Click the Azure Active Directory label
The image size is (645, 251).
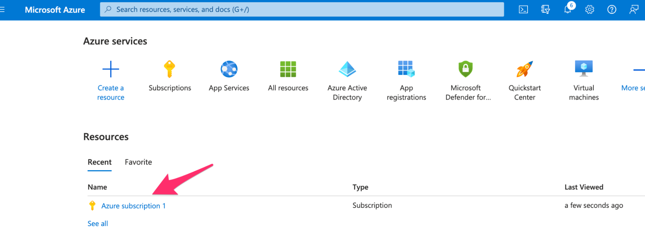click(347, 93)
